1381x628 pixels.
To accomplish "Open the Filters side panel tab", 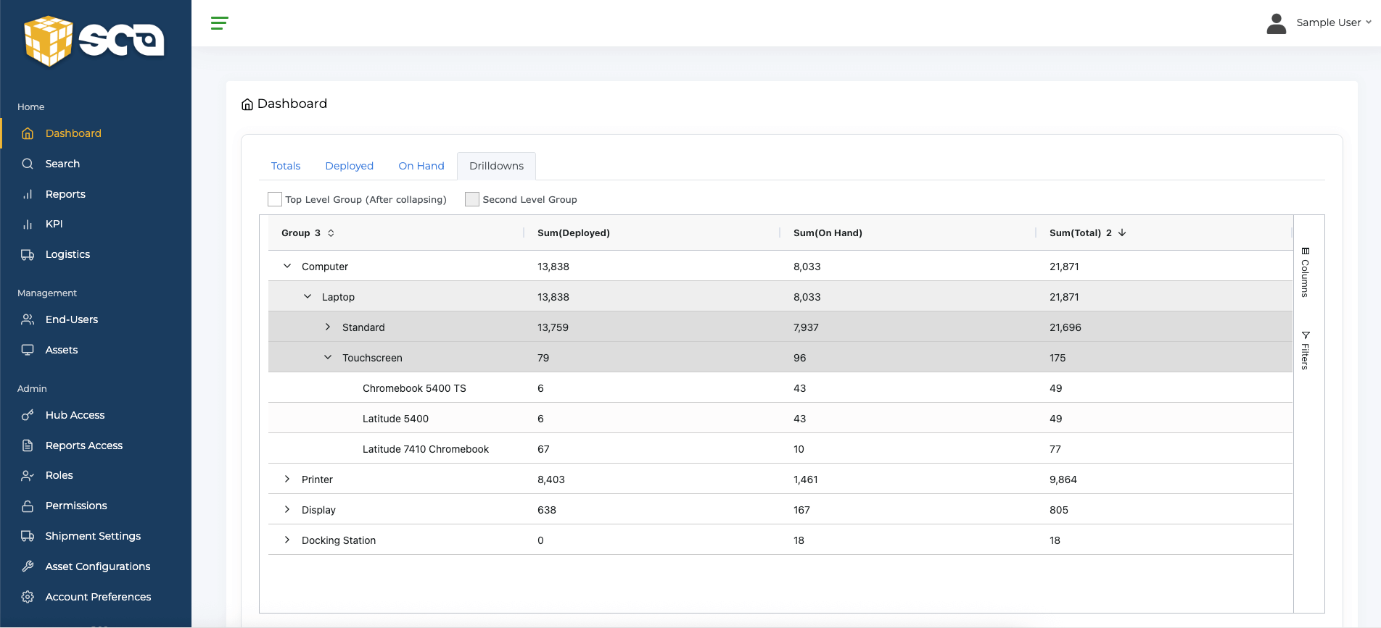I will coord(1305,351).
